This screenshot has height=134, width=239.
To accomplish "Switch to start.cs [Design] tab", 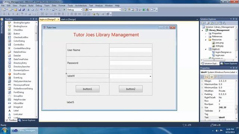I will click(x=68, y=19).
